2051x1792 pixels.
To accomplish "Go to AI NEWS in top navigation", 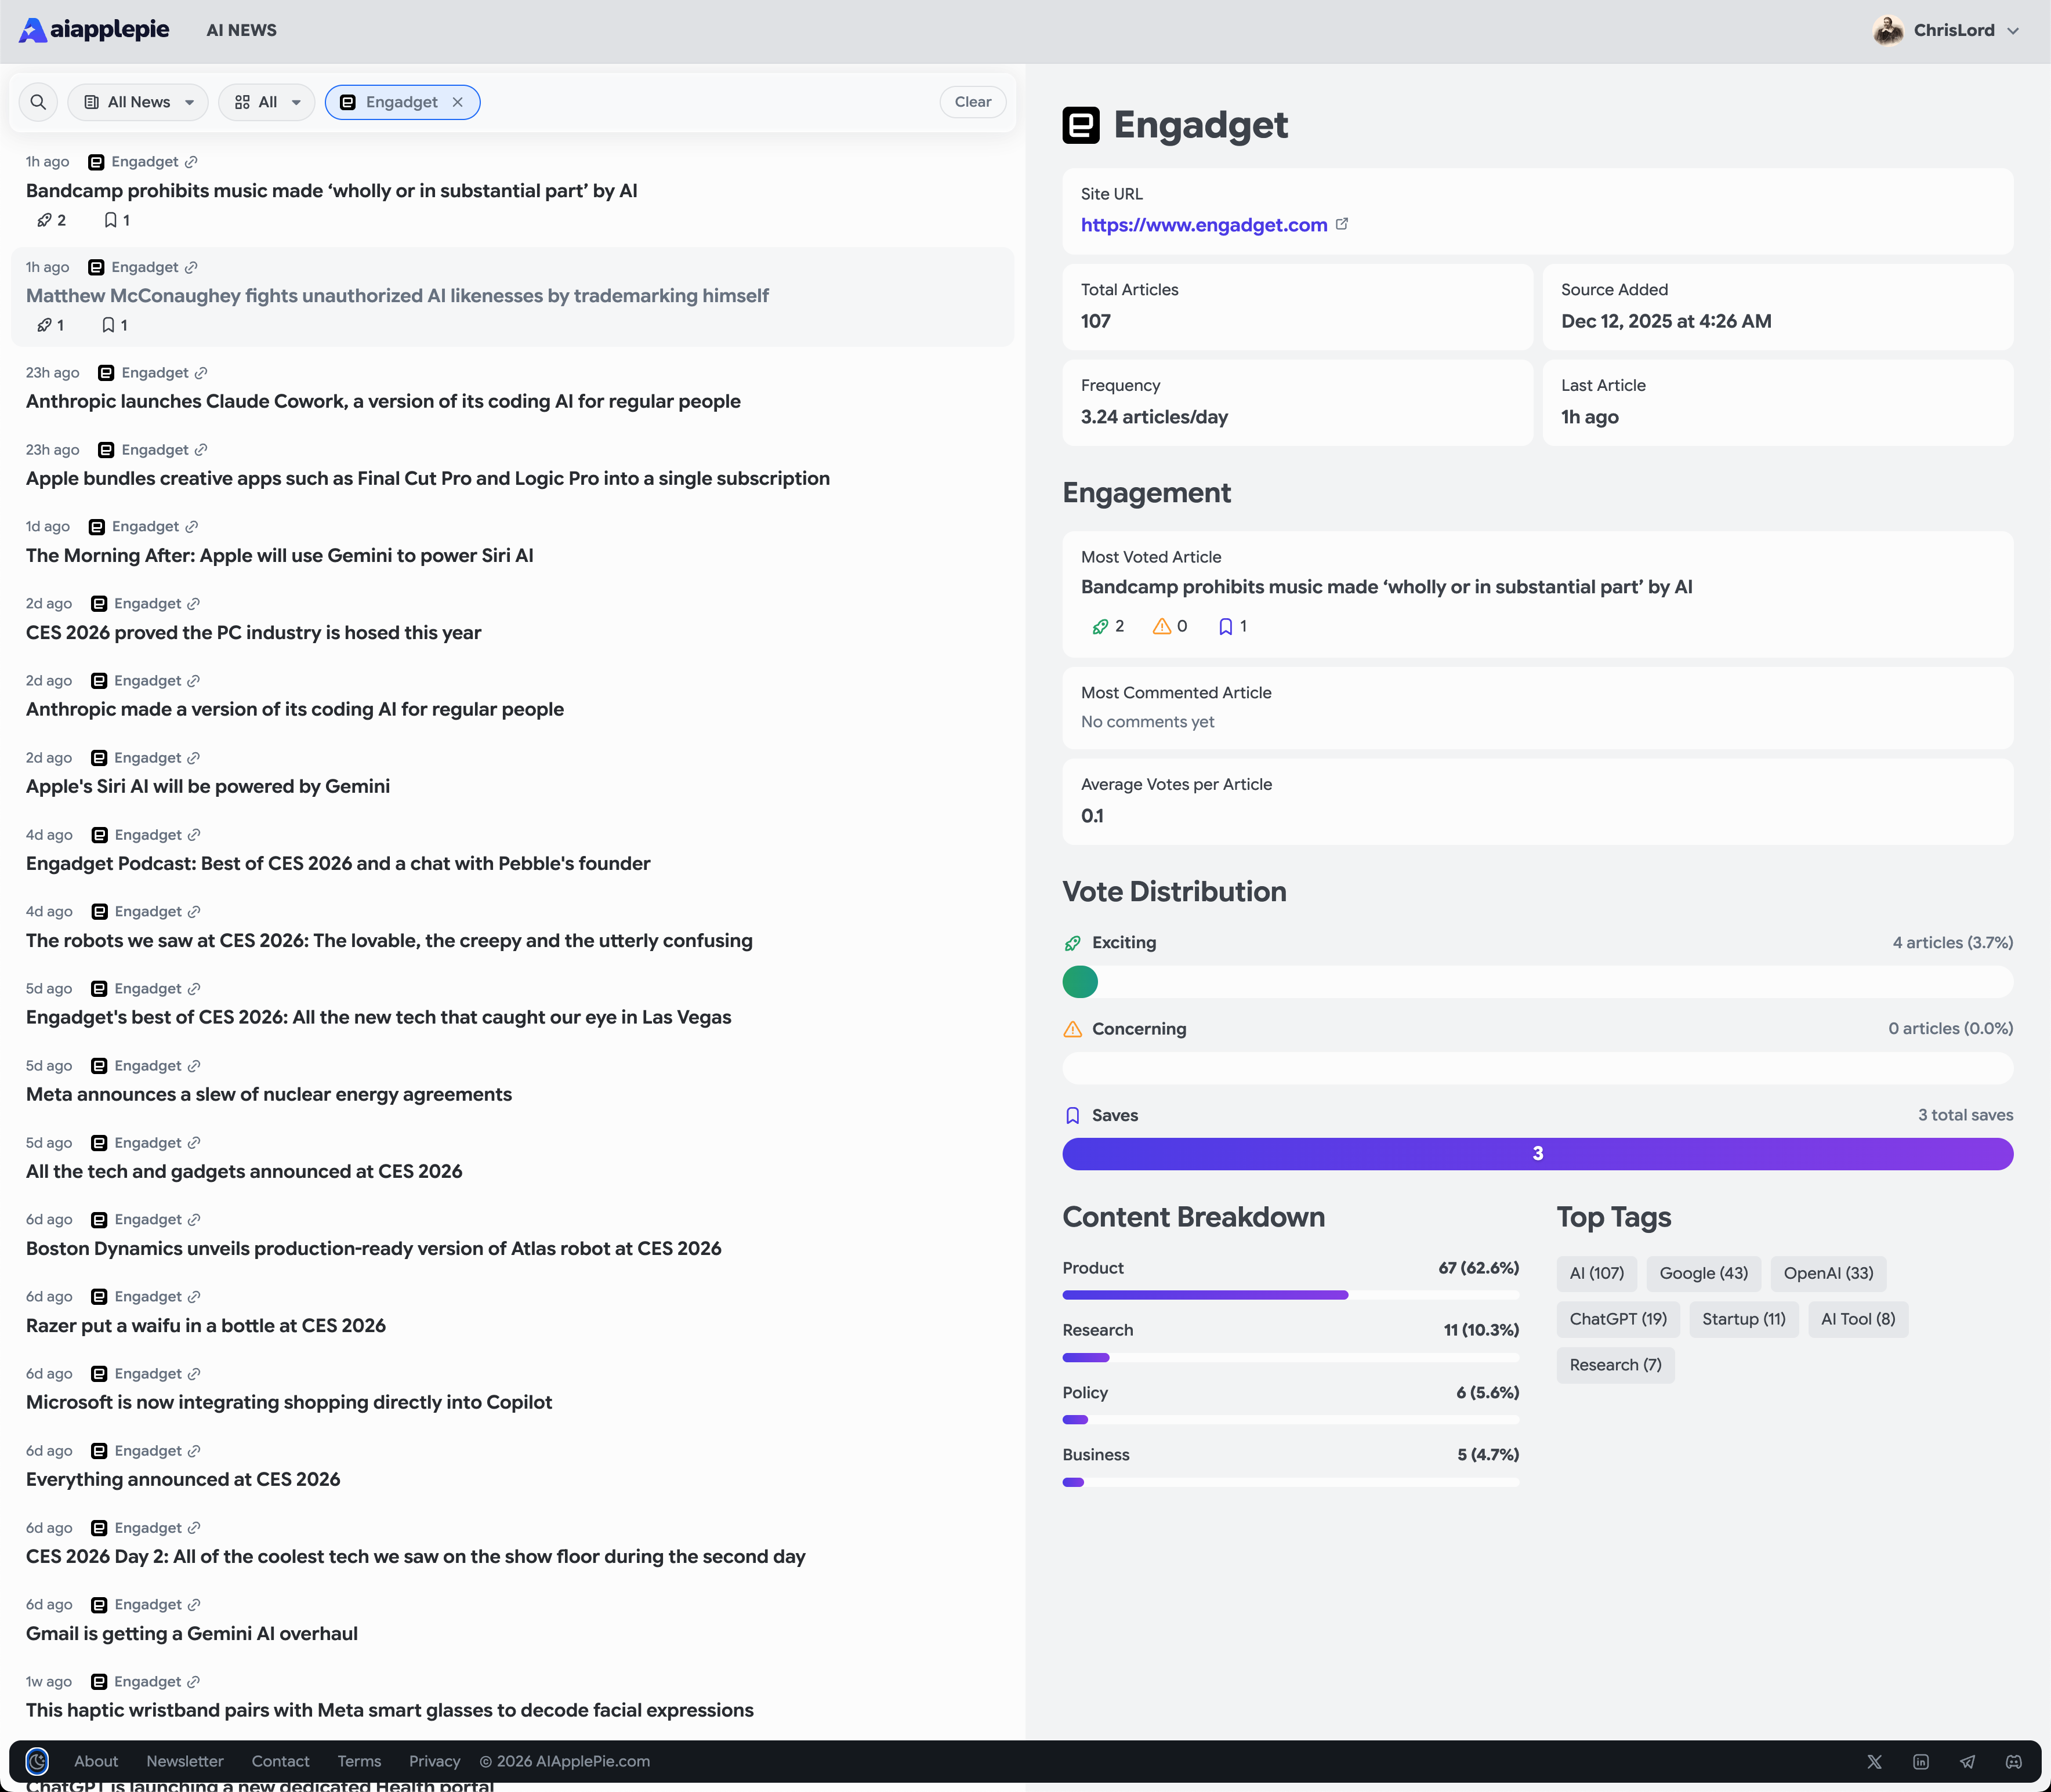I will (241, 30).
